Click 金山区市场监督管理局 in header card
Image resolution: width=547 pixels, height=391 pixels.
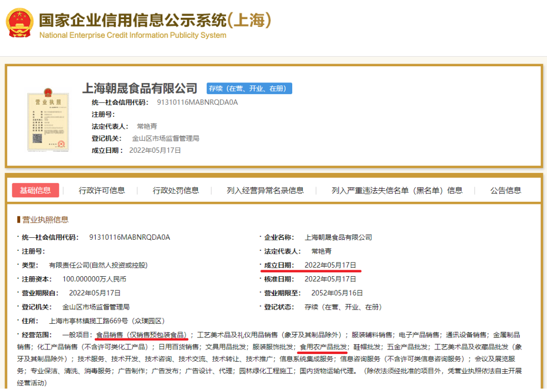(x=166, y=139)
